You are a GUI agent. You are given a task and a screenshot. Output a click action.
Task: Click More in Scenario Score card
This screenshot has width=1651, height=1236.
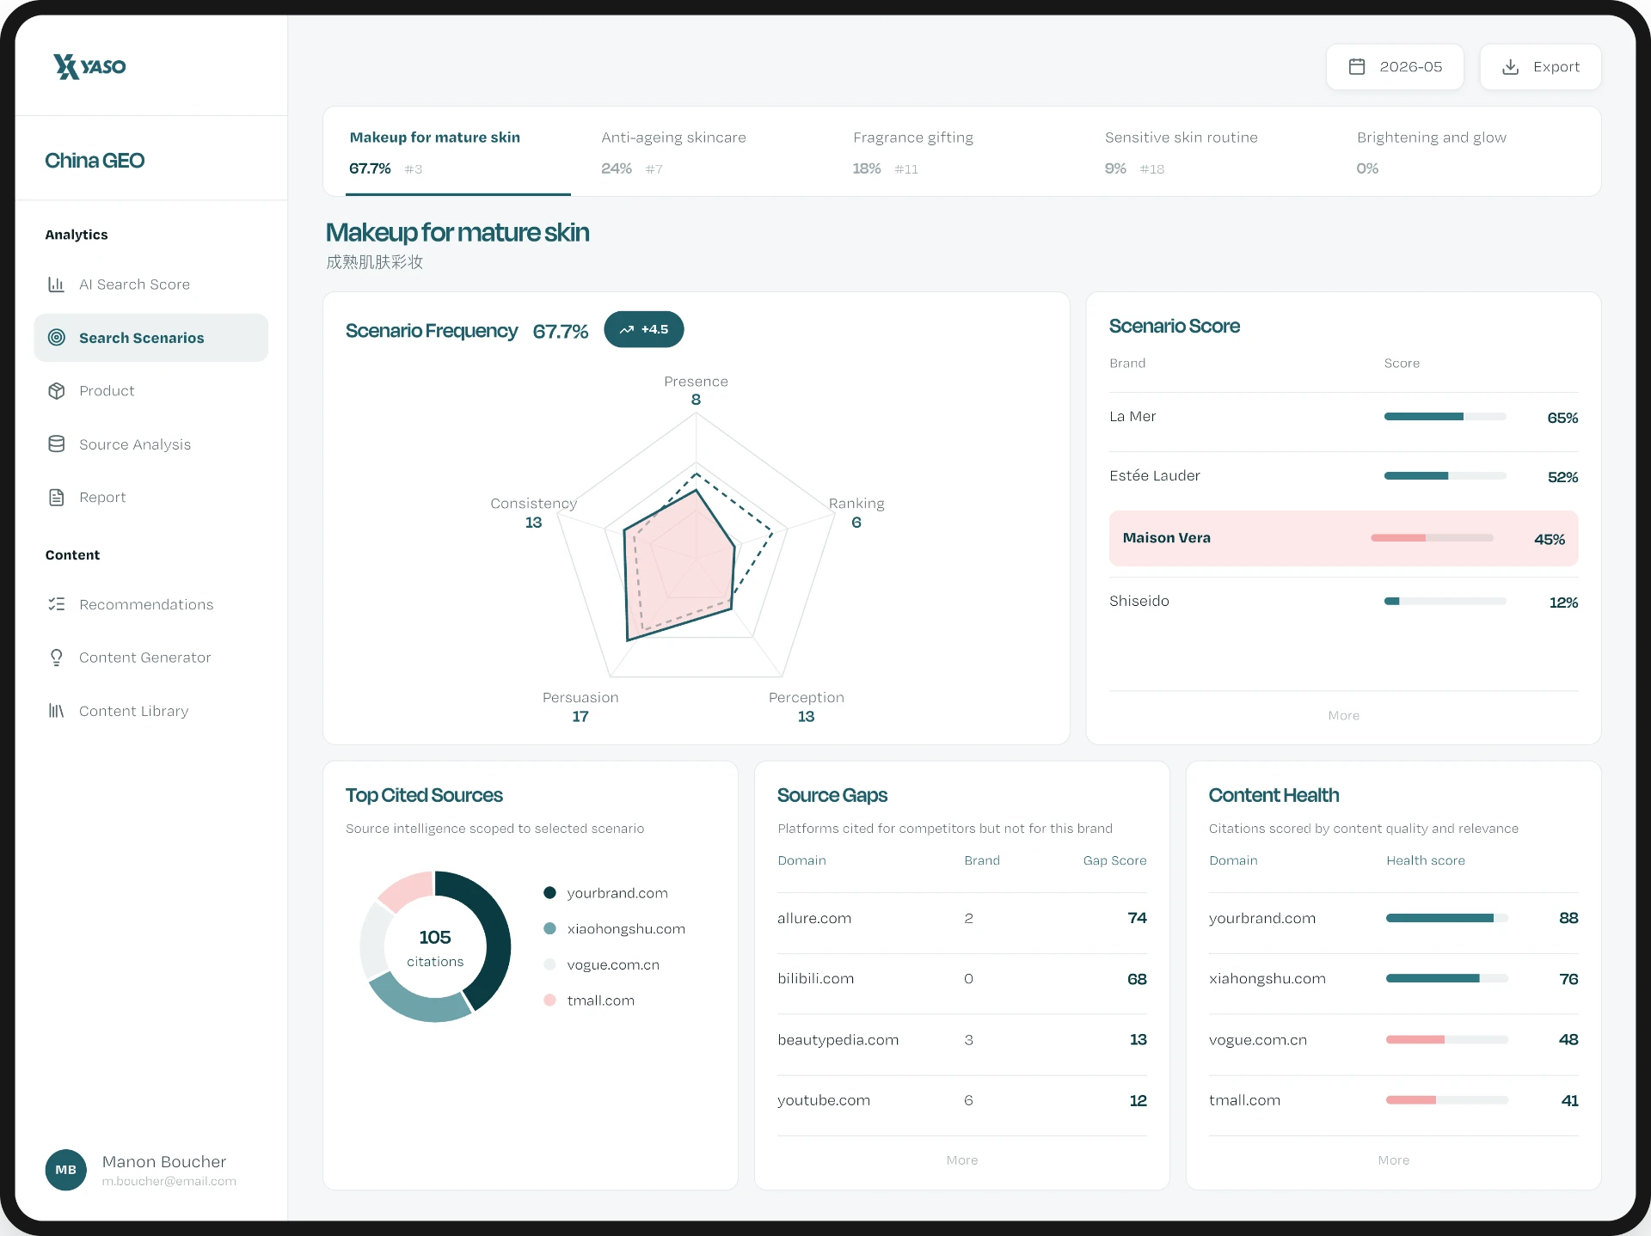tap(1343, 715)
